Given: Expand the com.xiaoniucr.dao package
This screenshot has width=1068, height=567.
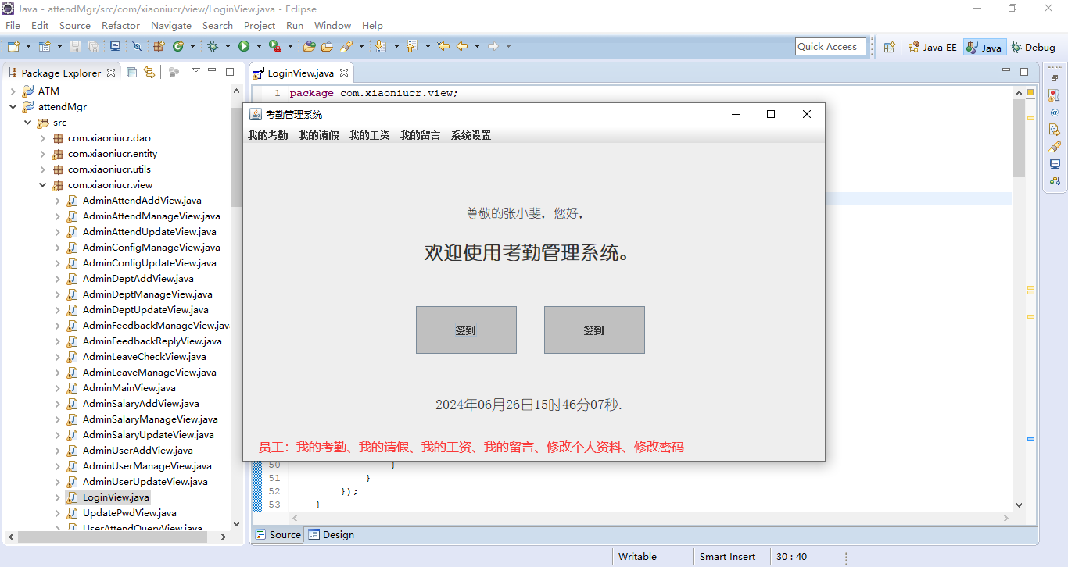Looking at the screenshot, I should (43, 138).
